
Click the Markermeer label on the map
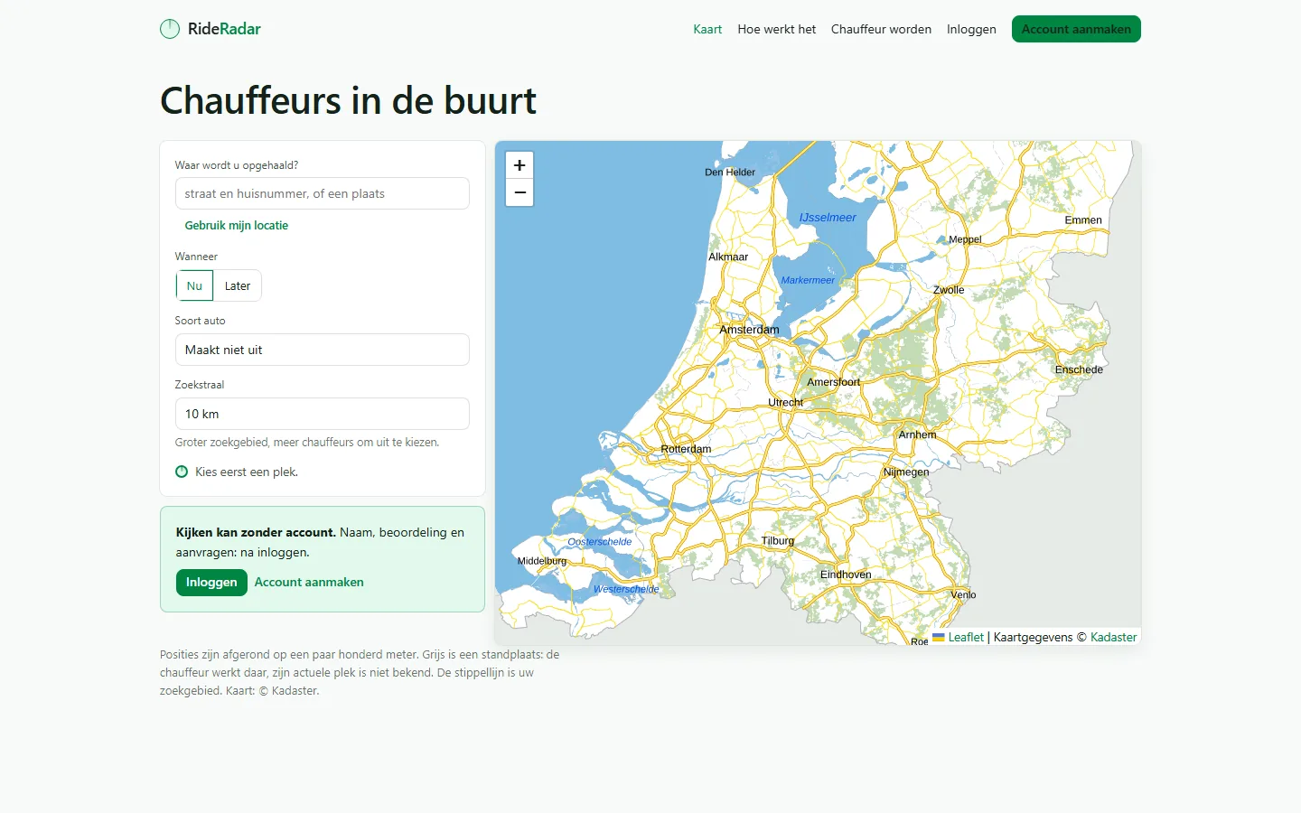pyautogui.click(x=808, y=280)
